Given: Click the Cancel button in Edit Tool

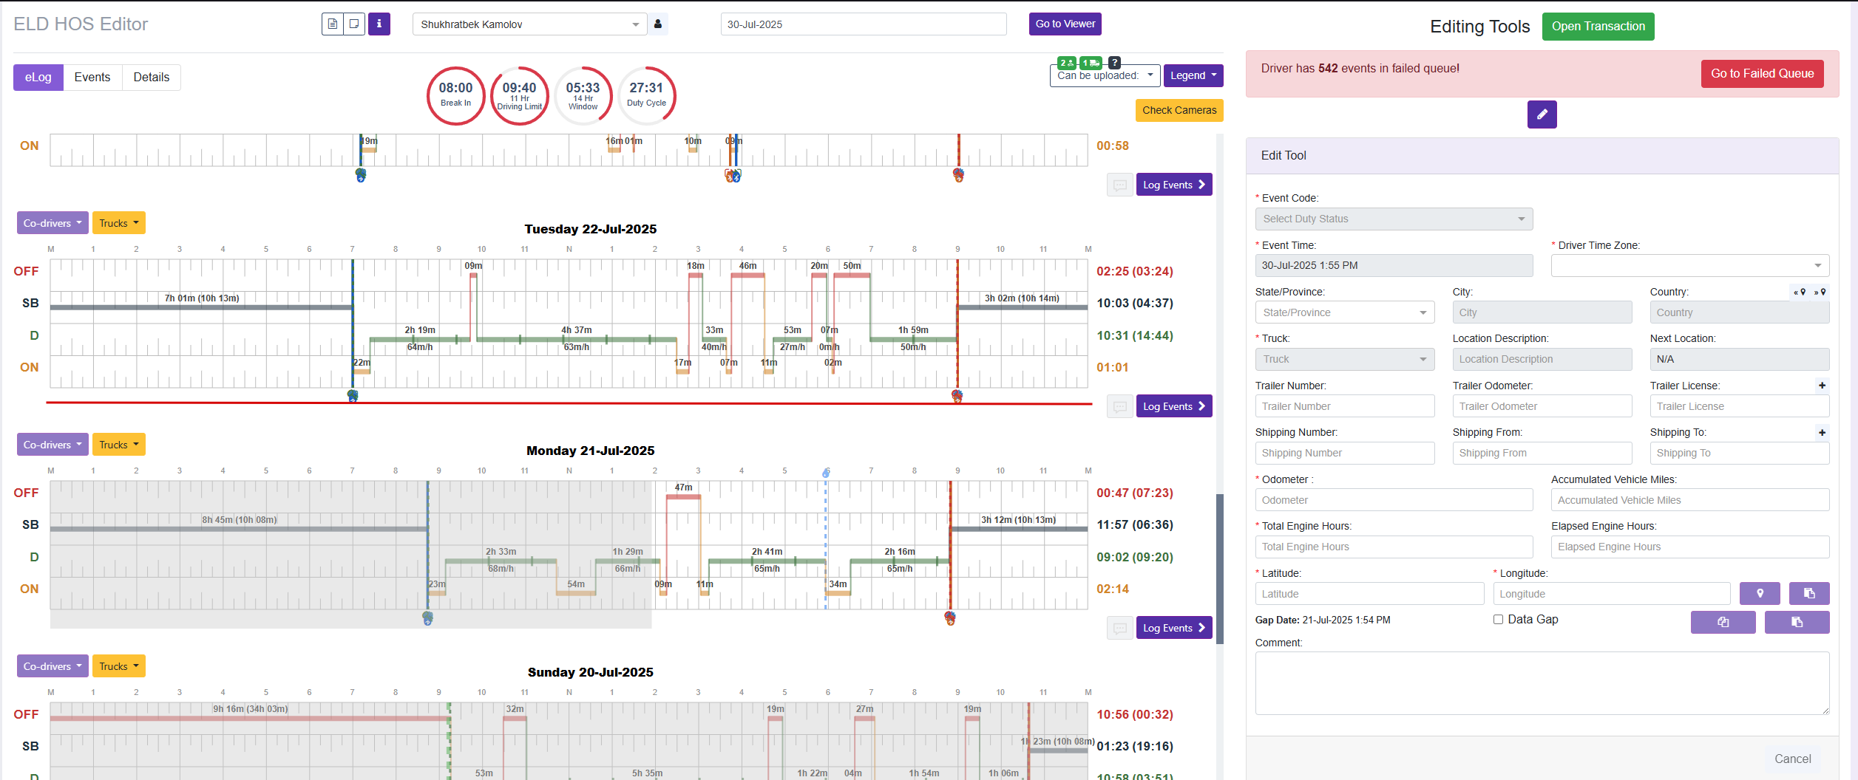Looking at the screenshot, I should coord(1793,759).
